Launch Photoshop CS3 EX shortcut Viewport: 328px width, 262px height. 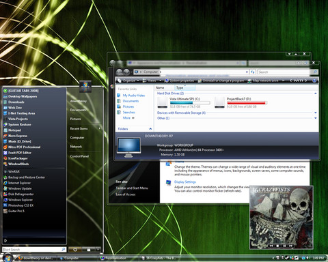click(x=20, y=205)
